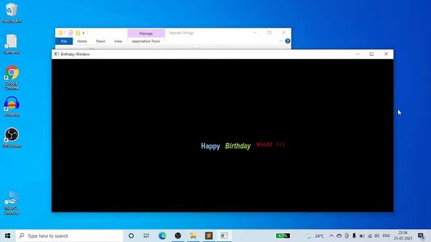This screenshot has width=431, height=242.
Task: Click the Birthday Window title bar app icon
Action: click(x=57, y=54)
